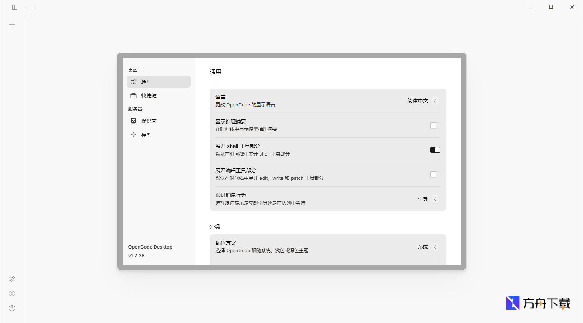
Task: Open the 配色方案 dropdown showing 系统
Action: click(427, 247)
